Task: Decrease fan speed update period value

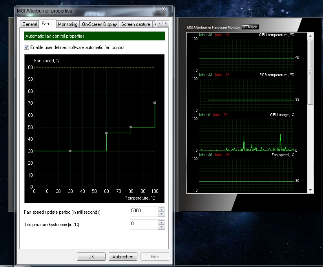Action: point(162,214)
